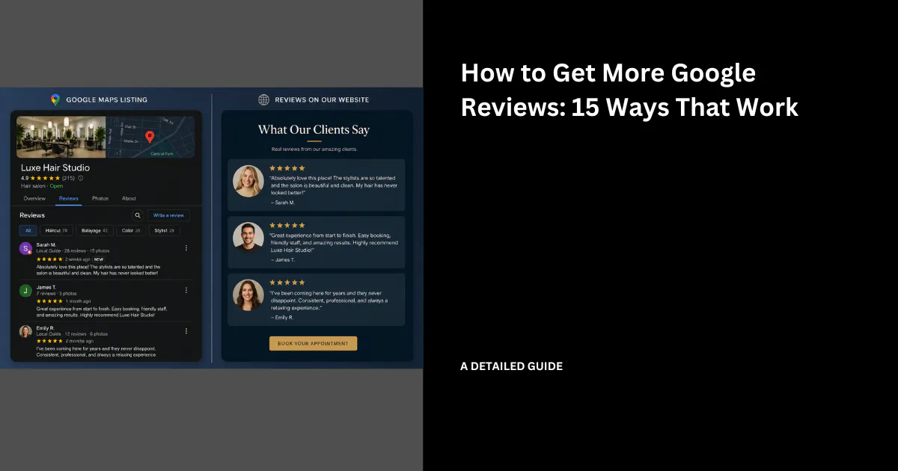Image resolution: width=898 pixels, height=471 pixels.
Task: Click the Google Maps pin logo icon
Action: click(x=55, y=99)
